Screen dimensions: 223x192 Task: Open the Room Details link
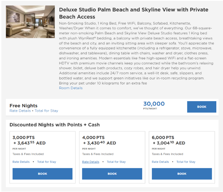tap(71, 88)
